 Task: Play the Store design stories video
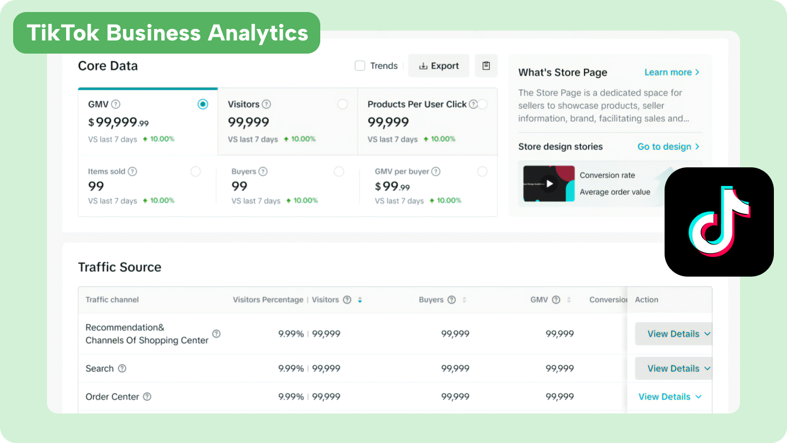[548, 184]
